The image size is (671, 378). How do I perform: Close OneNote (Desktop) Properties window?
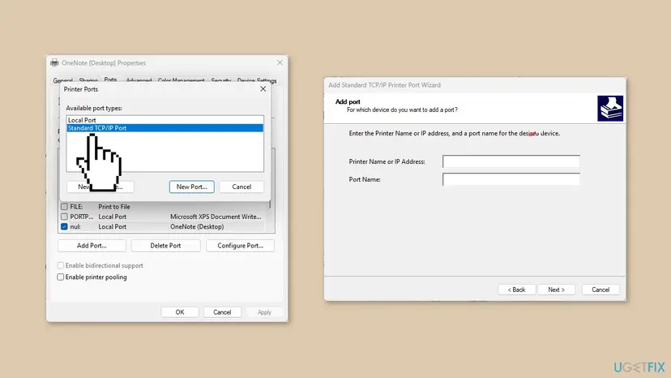coord(280,62)
